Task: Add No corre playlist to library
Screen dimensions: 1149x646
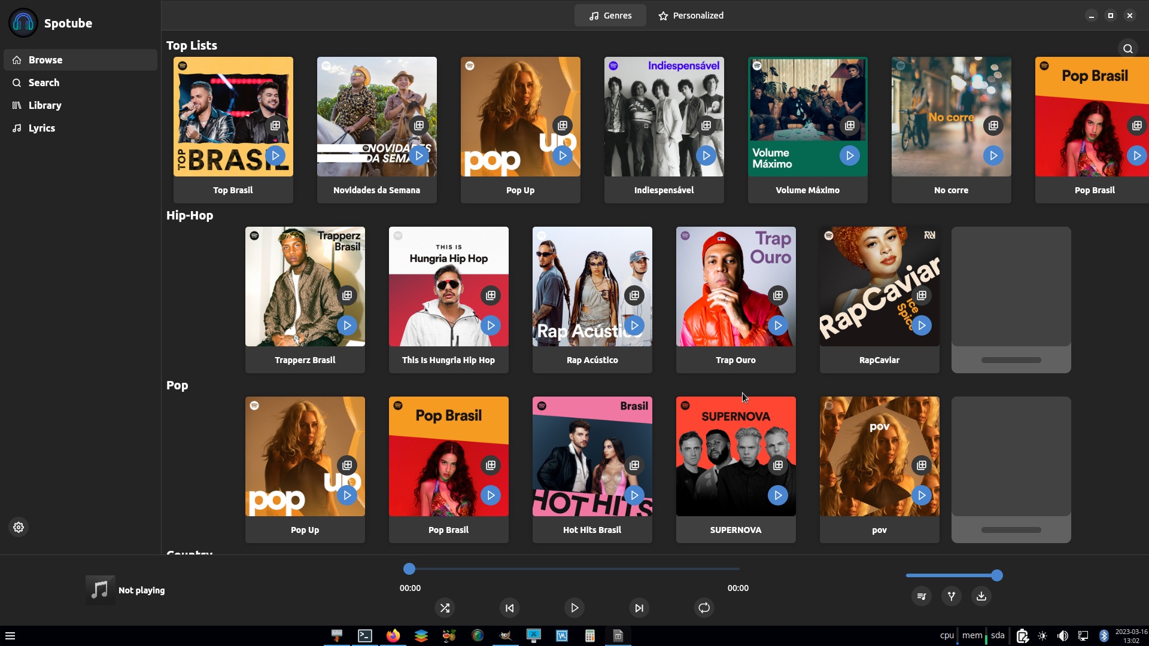Action: 993,126
